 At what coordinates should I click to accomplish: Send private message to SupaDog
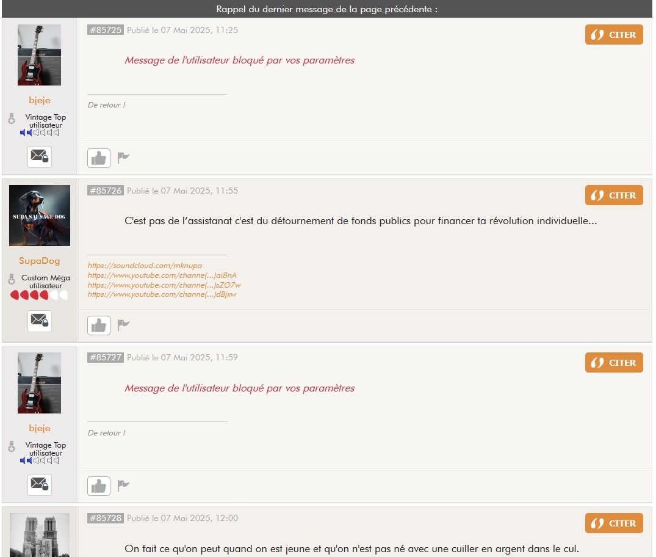click(40, 321)
